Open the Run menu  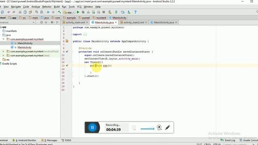coord(64,7)
